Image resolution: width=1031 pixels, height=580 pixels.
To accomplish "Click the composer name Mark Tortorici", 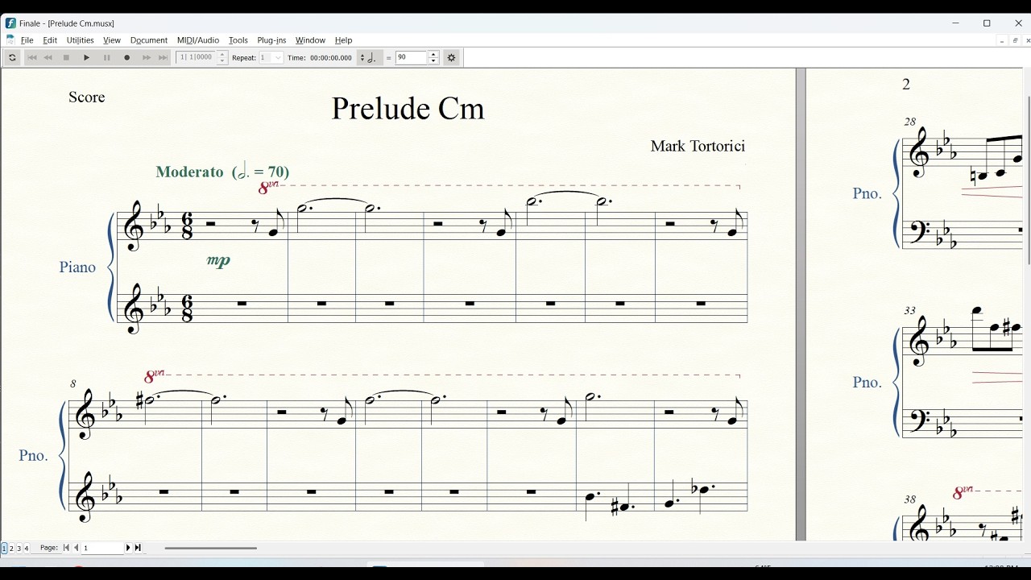I will 698,146.
